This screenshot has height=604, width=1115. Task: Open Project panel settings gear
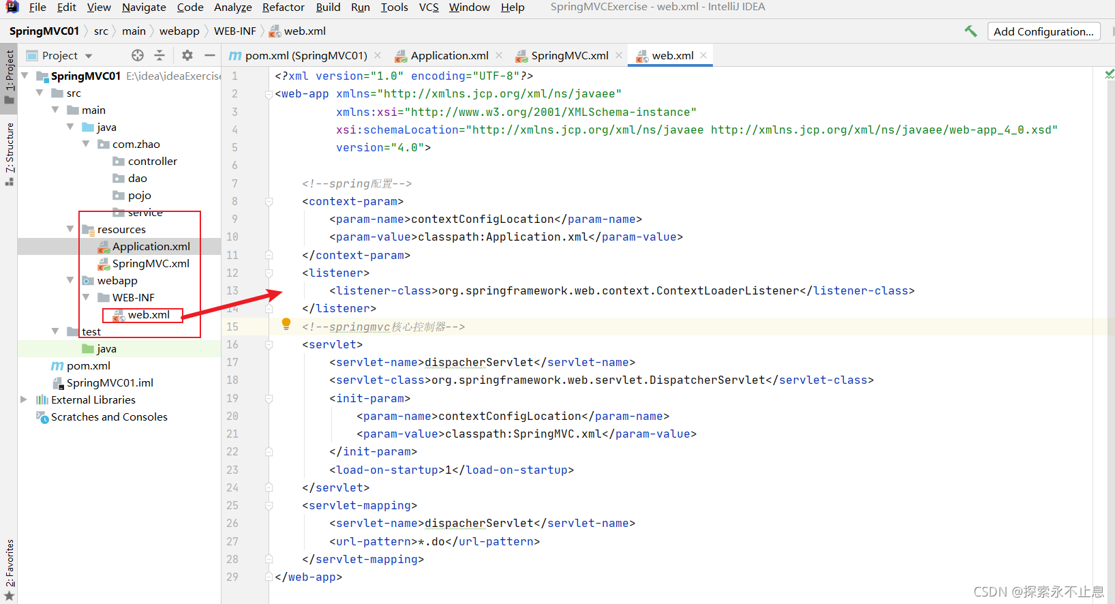point(187,55)
